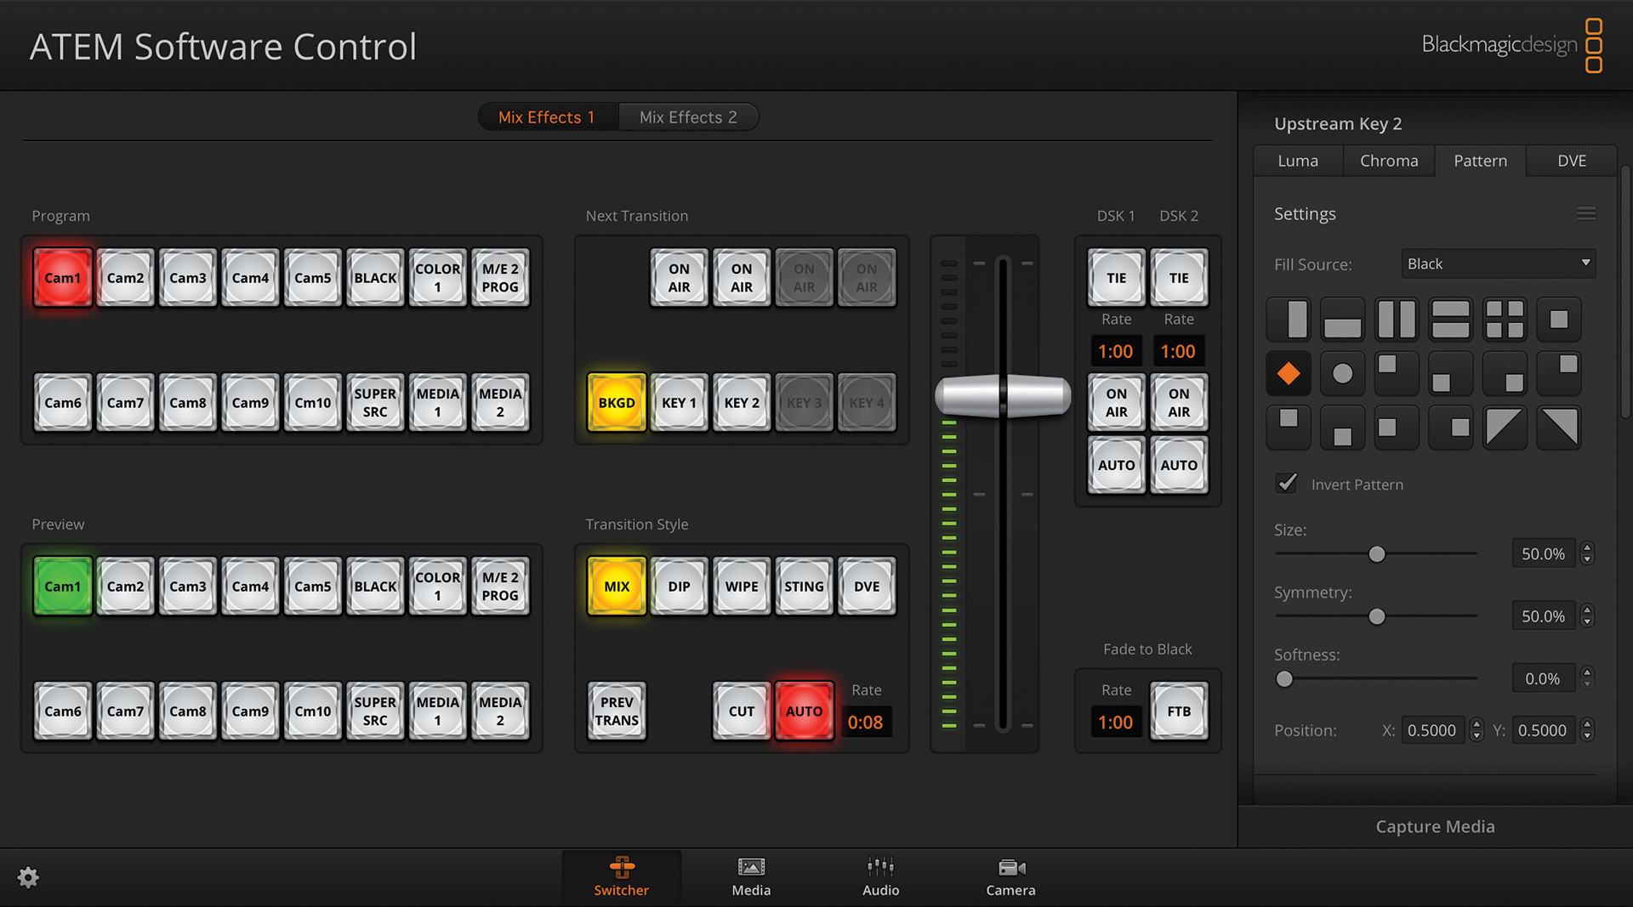
Task: Select the bottom-center box pattern icon
Action: [1342, 427]
